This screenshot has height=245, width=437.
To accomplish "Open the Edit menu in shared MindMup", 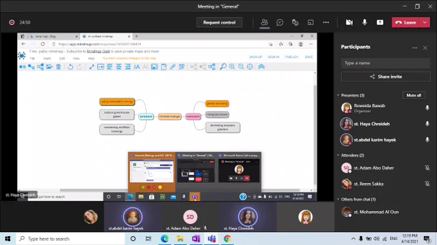I will coord(62,58).
